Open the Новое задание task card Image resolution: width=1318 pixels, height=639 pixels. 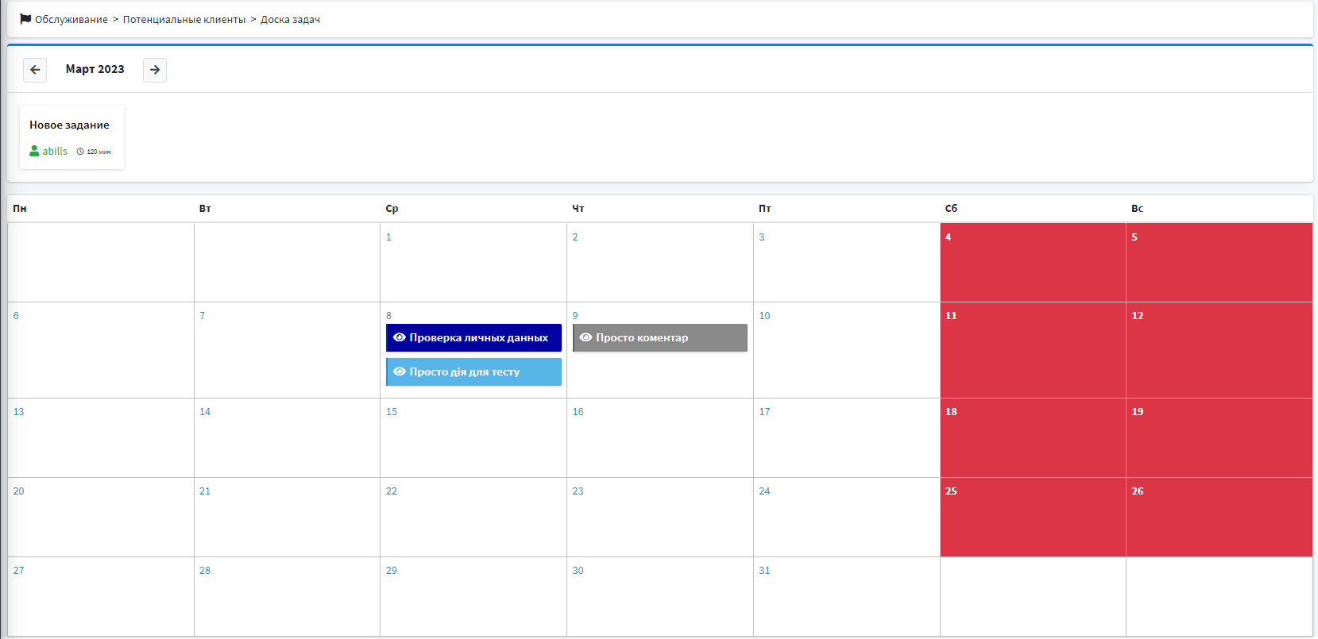[x=69, y=125]
